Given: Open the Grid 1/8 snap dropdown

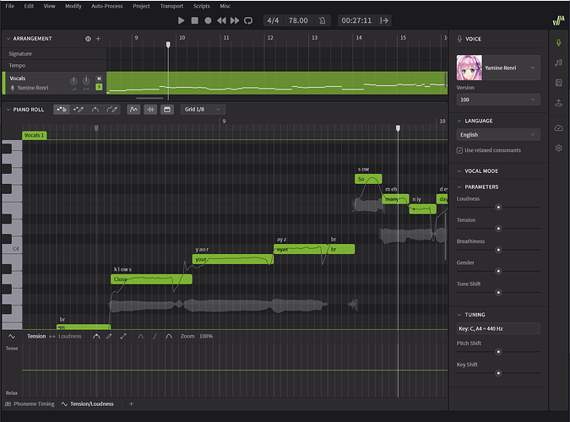Looking at the screenshot, I should tap(203, 109).
